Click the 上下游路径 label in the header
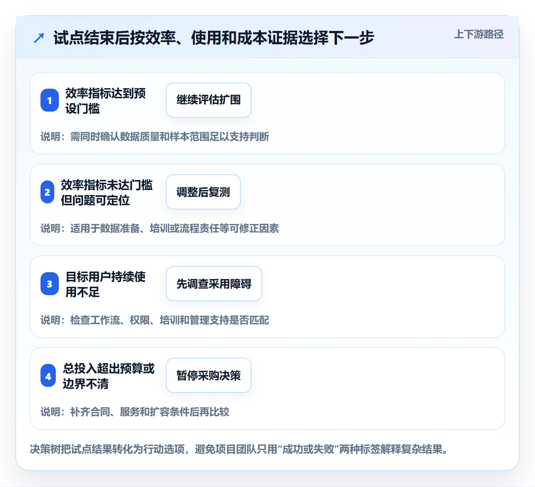This screenshot has width=535, height=487. tap(478, 34)
